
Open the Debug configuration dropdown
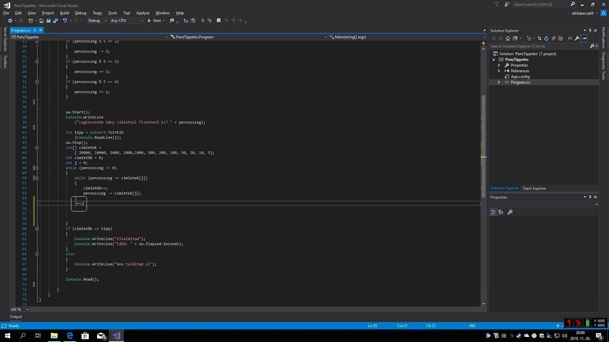(97, 21)
